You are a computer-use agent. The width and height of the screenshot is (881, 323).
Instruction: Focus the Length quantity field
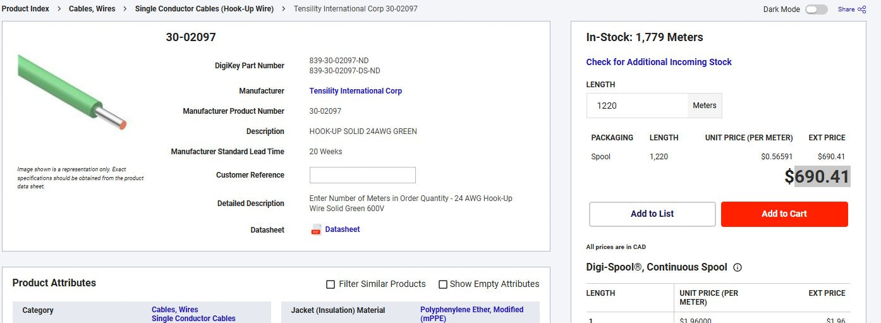(637, 106)
